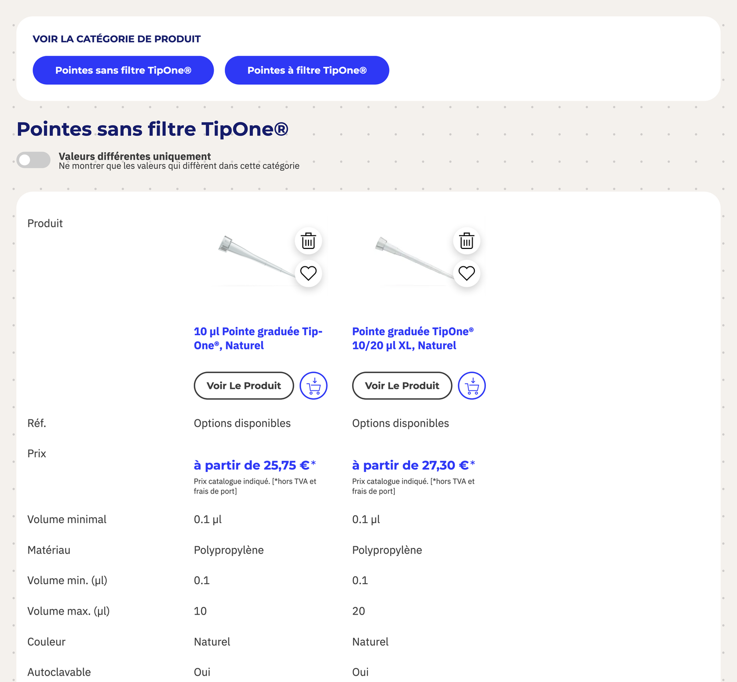Click Polypropylène for the 10/20 µl XL tip
This screenshot has height=682, width=737.
point(387,550)
